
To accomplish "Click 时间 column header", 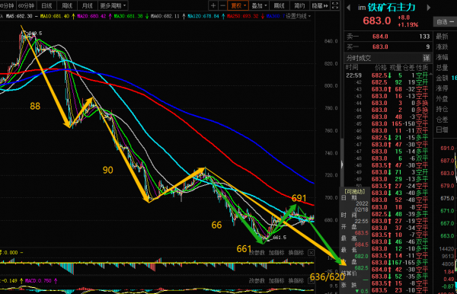I will coord(352,68).
